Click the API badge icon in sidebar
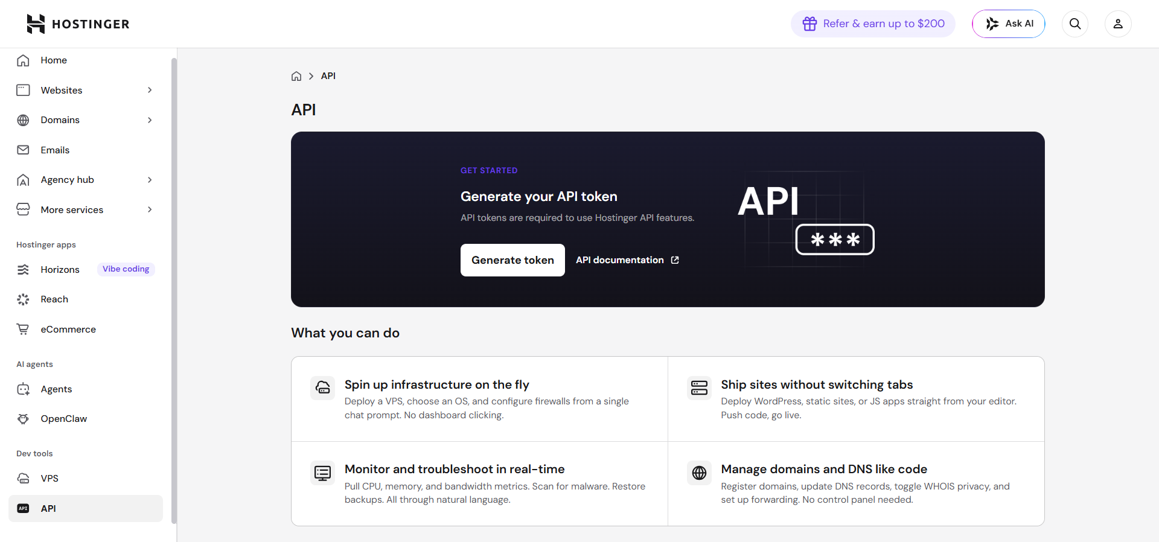The image size is (1159, 542). click(x=23, y=508)
